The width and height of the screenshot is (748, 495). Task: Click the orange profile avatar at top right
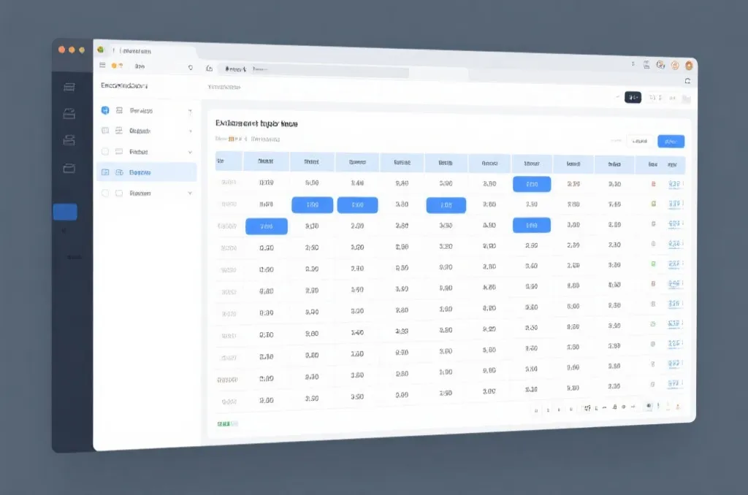[689, 66]
